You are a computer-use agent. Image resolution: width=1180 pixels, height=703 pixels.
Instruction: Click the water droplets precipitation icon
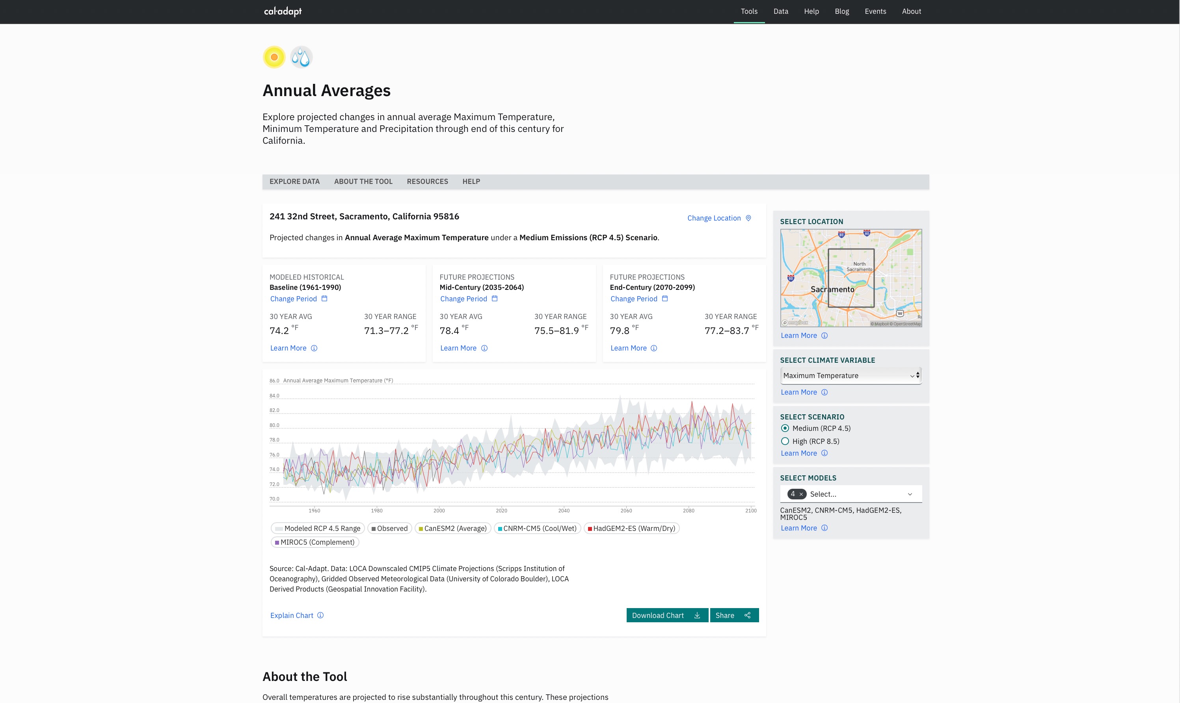(x=301, y=58)
